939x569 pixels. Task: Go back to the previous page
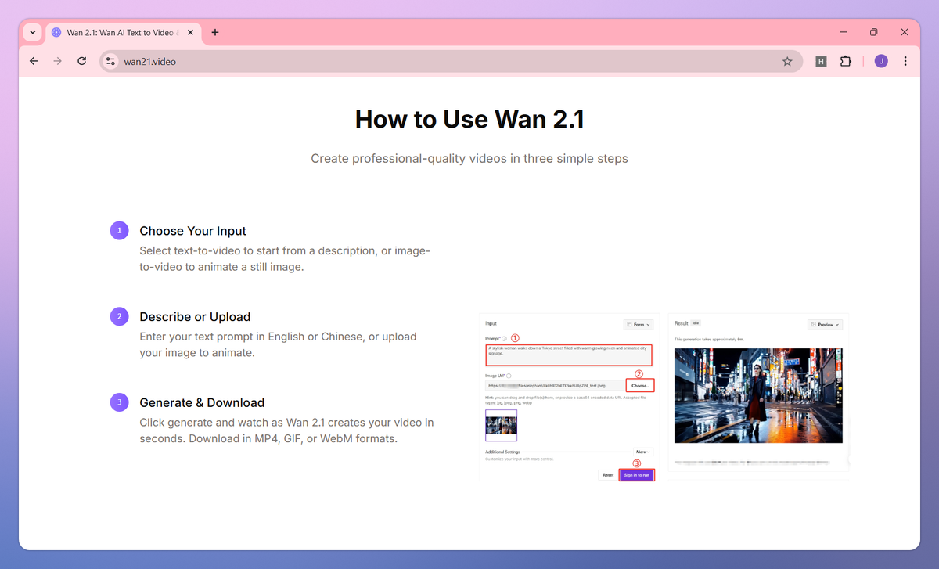click(x=34, y=61)
